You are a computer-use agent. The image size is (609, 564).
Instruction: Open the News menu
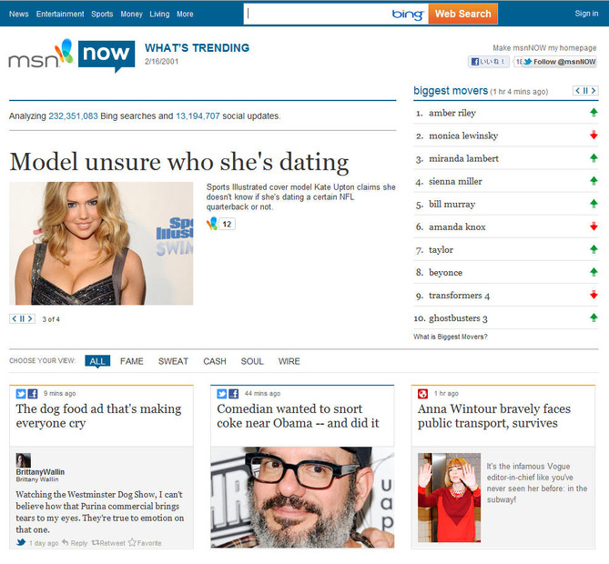[18, 14]
